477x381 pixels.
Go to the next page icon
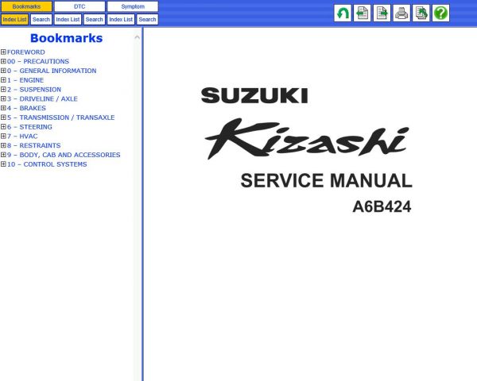point(382,13)
